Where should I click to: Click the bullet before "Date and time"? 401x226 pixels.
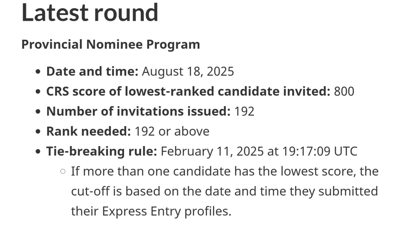(x=38, y=71)
